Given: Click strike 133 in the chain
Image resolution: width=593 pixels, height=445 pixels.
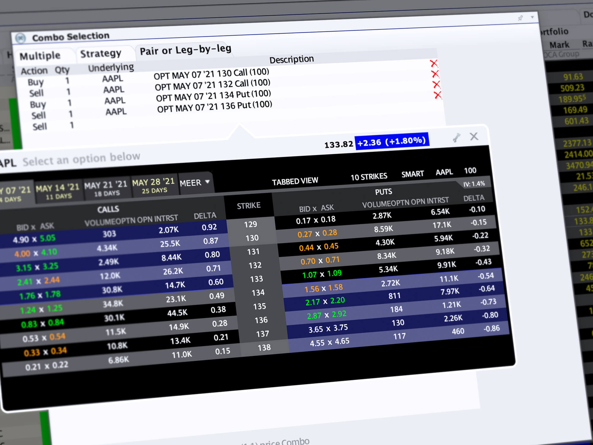Looking at the screenshot, I should (x=256, y=279).
